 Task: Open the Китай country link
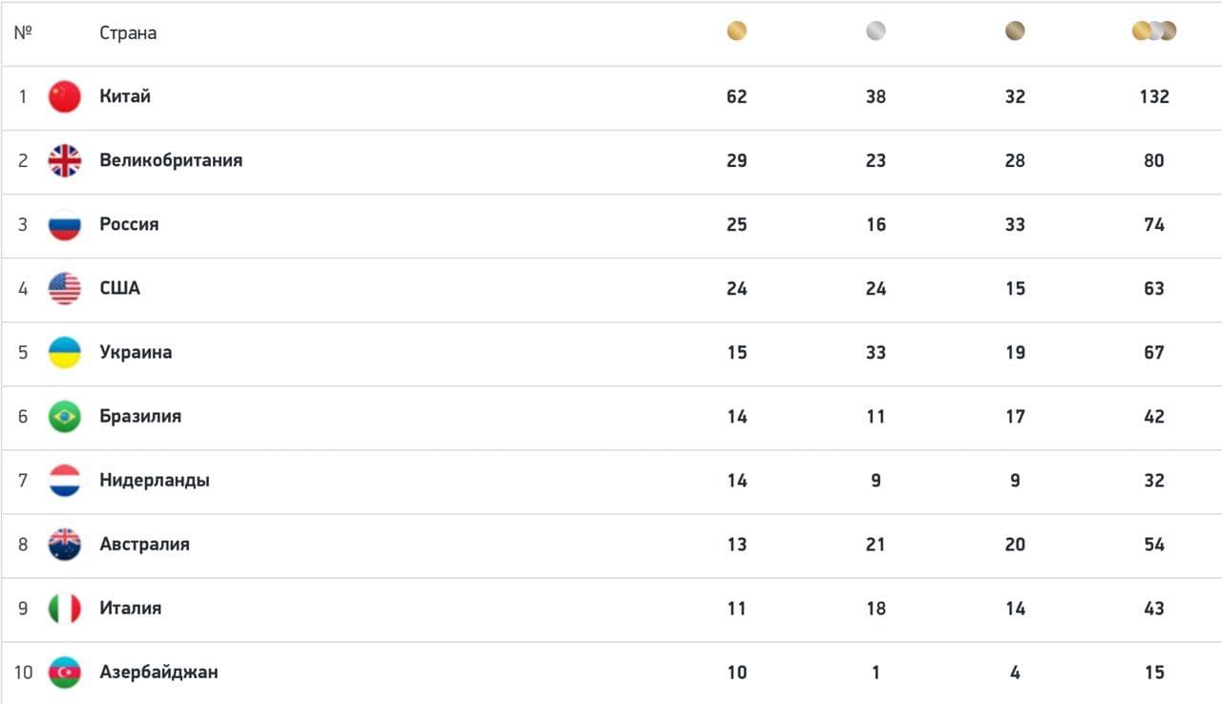[x=125, y=96]
